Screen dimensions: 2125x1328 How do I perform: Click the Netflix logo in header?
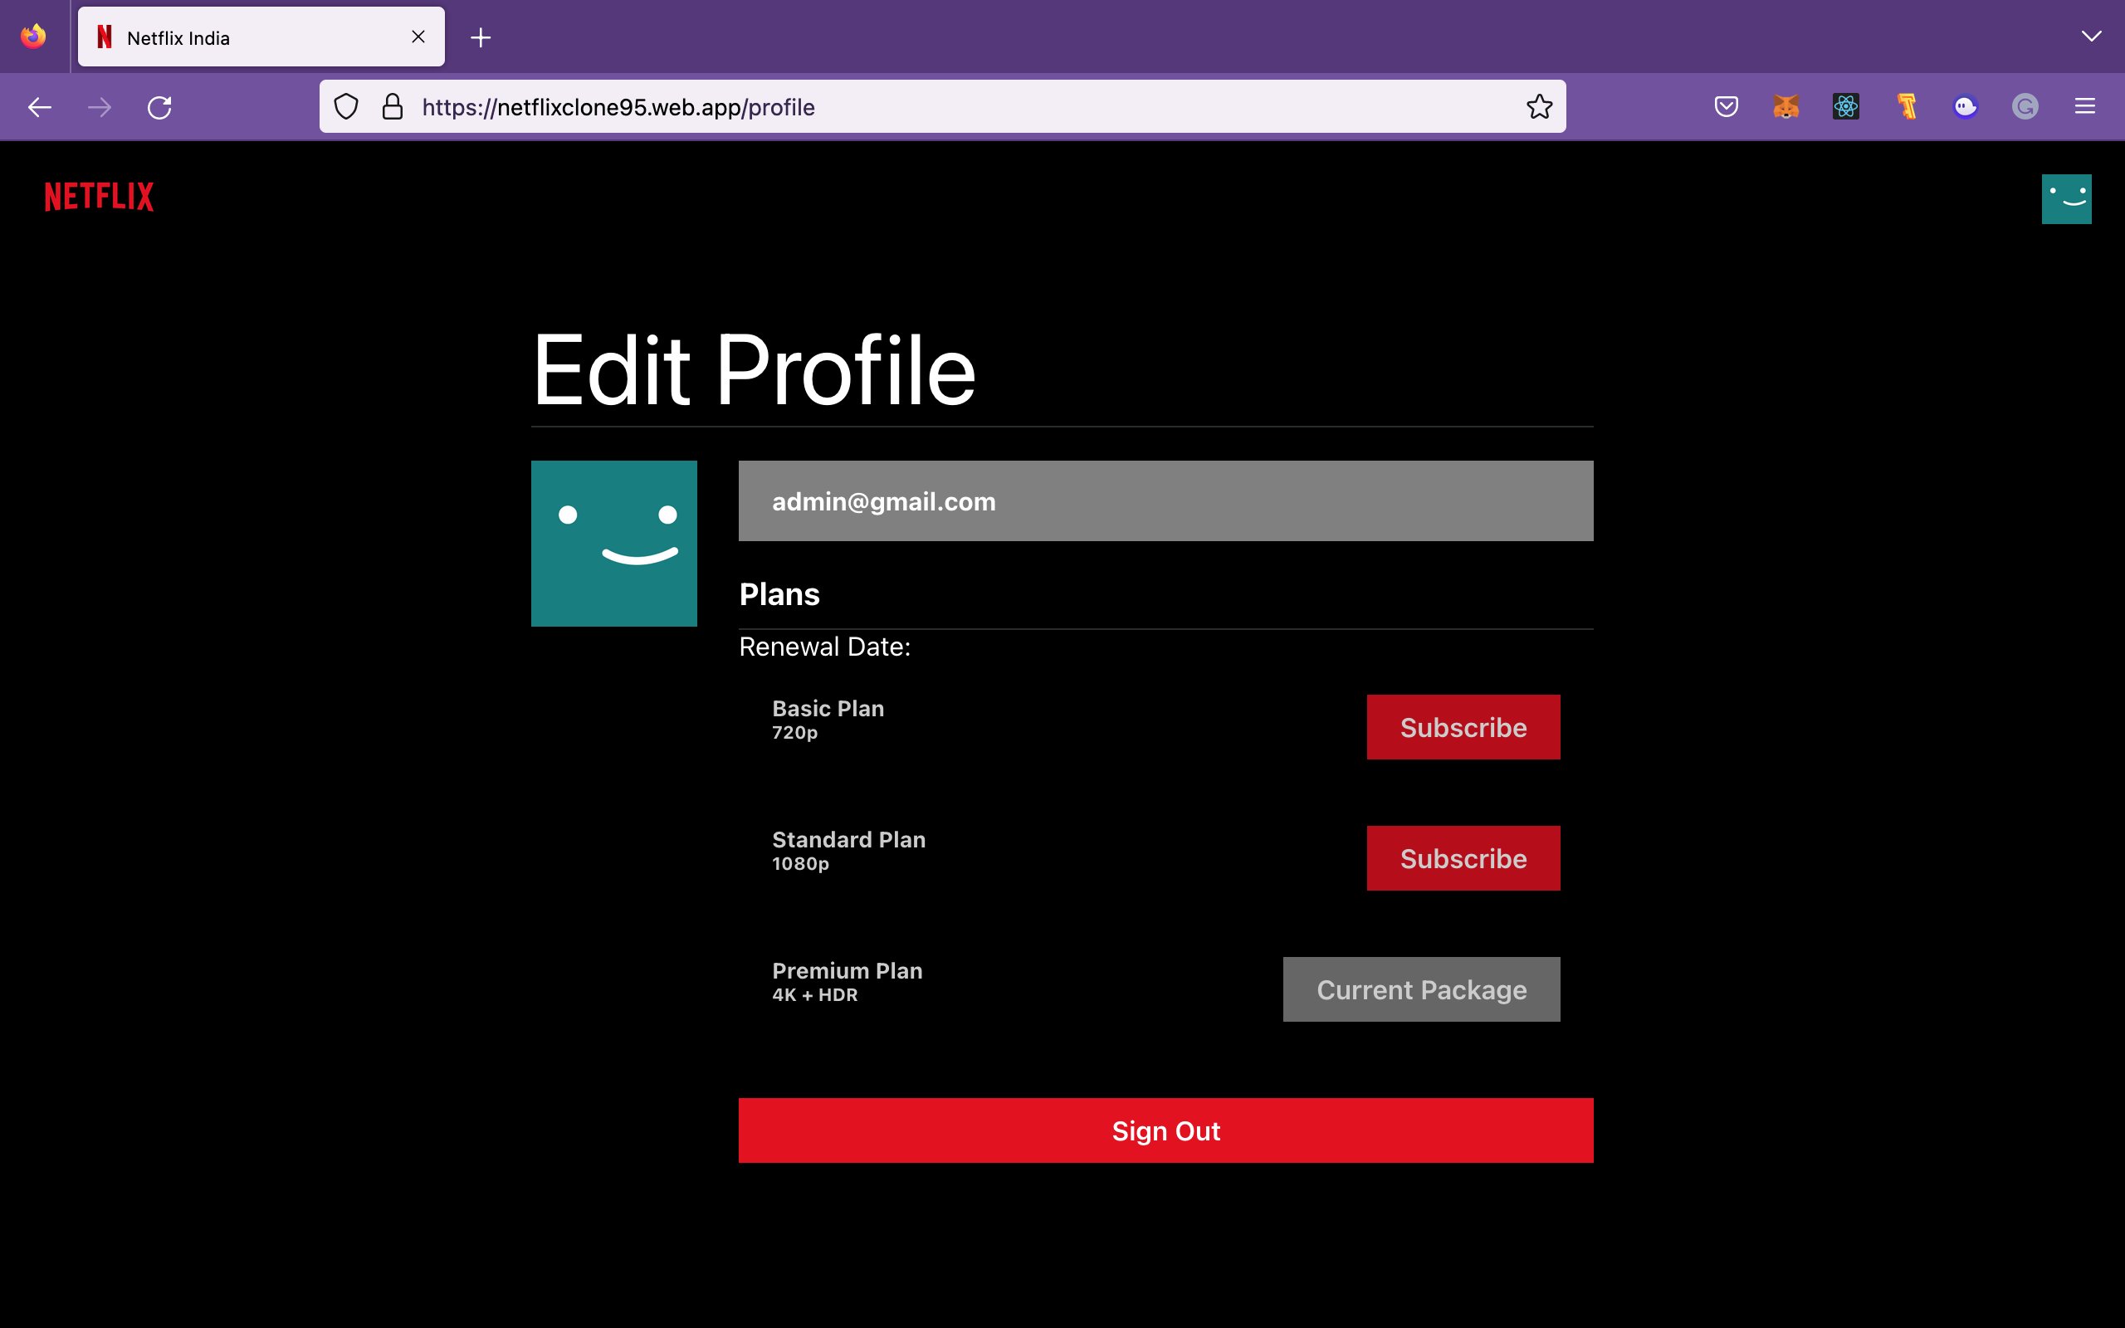pyautogui.click(x=100, y=197)
